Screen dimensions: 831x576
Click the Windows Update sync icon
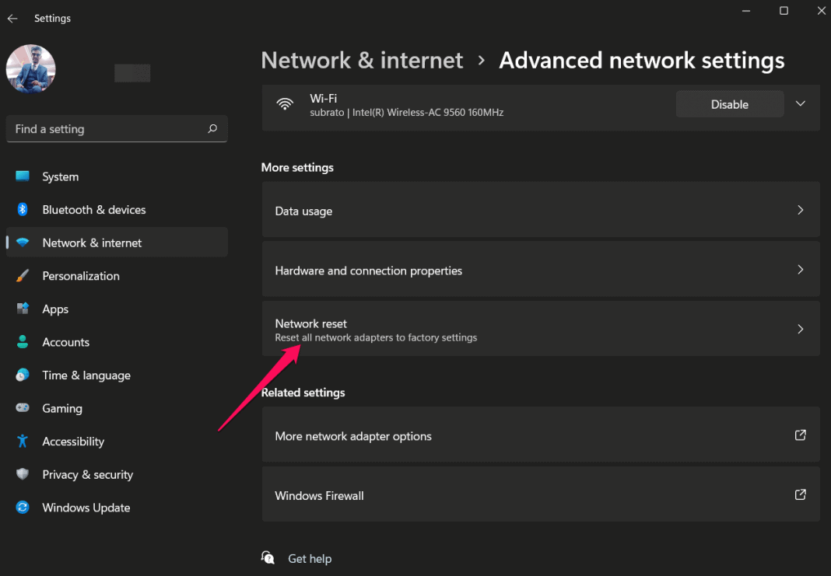click(23, 507)
